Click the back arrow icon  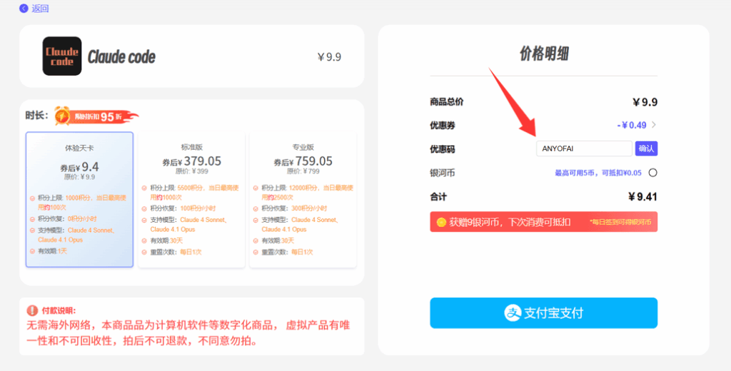click(x=24, y=9)
